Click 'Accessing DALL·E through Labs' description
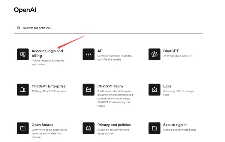225x142 pixels. tap(178, 93)
